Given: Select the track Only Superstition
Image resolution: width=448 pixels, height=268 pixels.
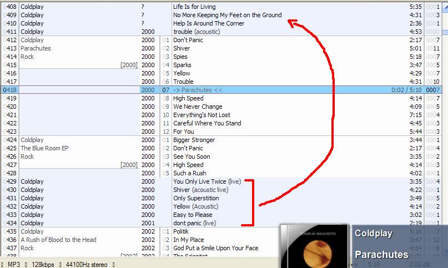Looking at the screenshot, I should click(x=196, y=198).
